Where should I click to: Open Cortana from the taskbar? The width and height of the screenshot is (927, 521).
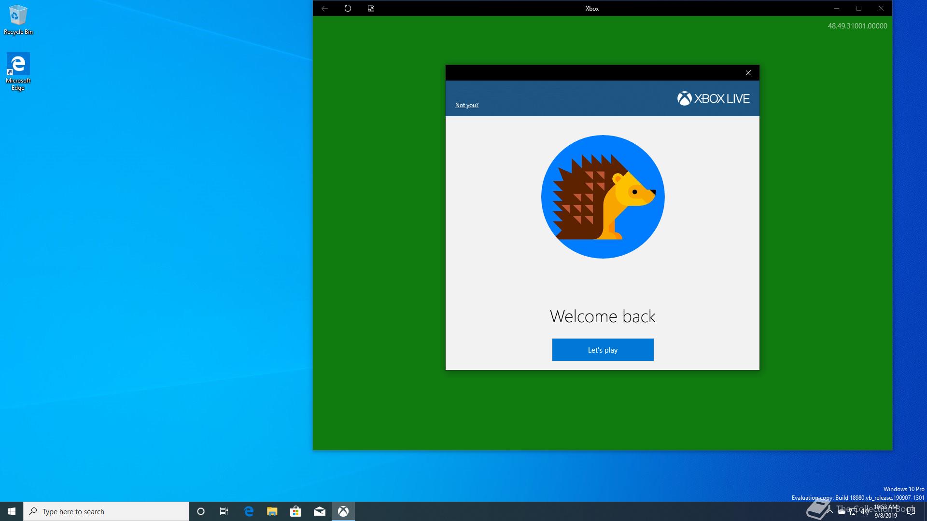201,511
